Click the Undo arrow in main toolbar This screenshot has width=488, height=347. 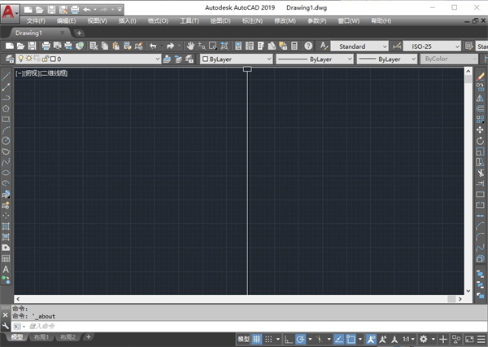pyautogui.click(x=153, y=46)
